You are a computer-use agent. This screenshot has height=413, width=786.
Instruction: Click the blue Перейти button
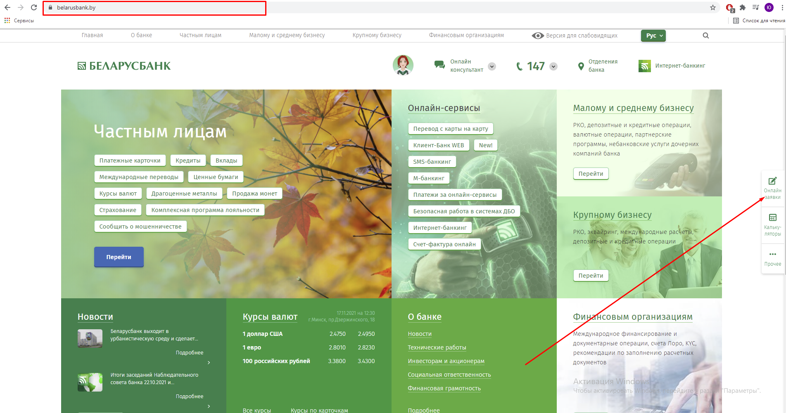pyautogui.click(x=119, y=257)
